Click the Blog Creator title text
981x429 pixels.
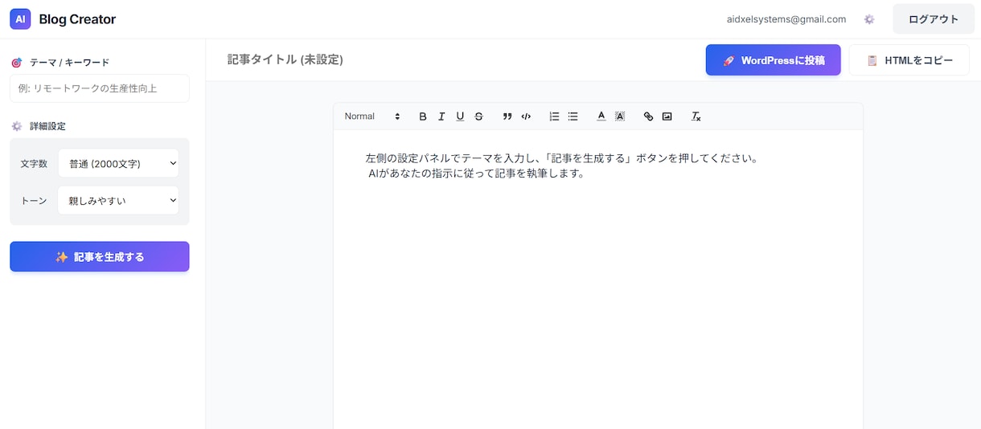click(x=77, y=19)
